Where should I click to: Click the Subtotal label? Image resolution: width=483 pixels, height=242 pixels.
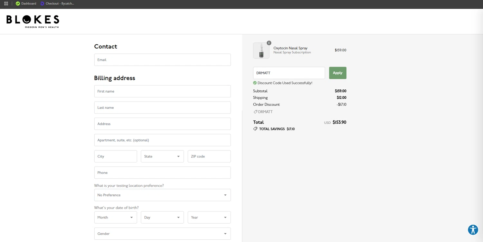260,91
